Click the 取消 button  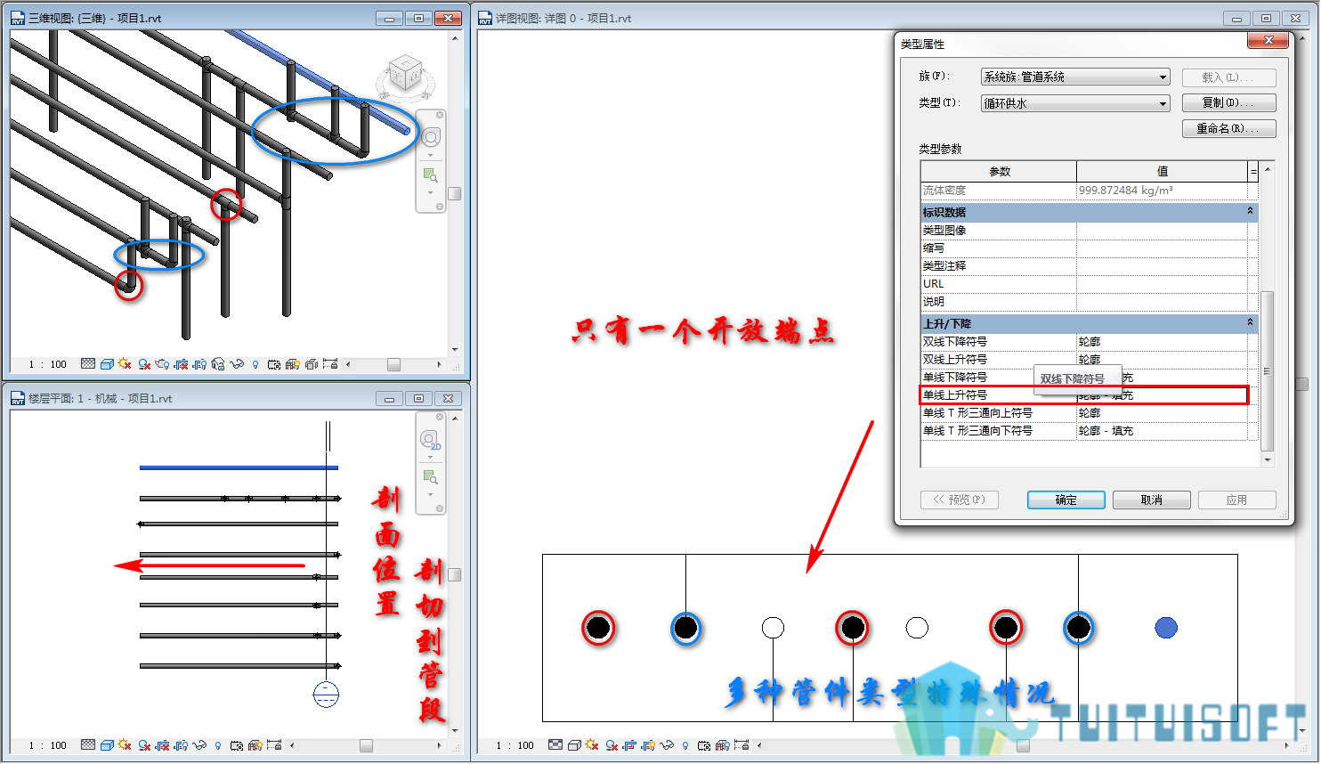(x=1152, y=500)
